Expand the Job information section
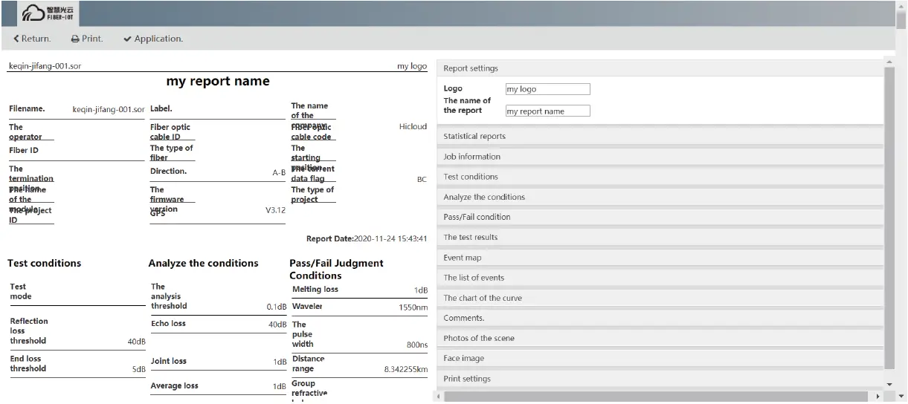The width and height of the screenshot is (908, 404). pyautogui.click(x=471, y=157)
